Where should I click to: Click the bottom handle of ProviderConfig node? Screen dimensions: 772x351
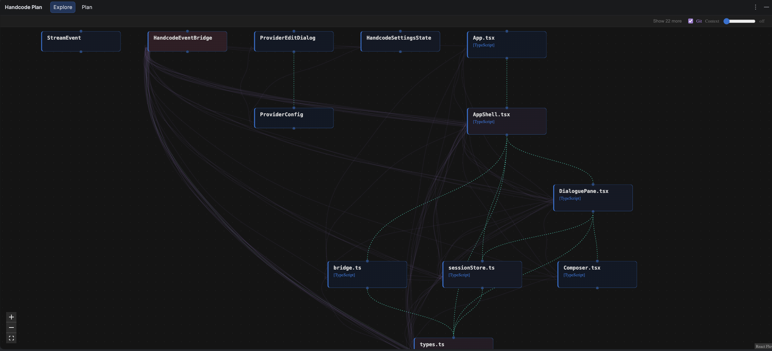(x=294, y=128)
